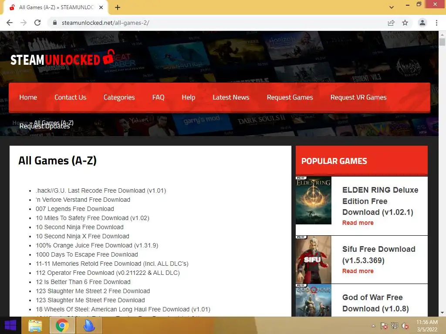The width and height of the screenshot is (446, 334).
Task: Open 1000 Days To Escape link
Action: tap(87, 254)
